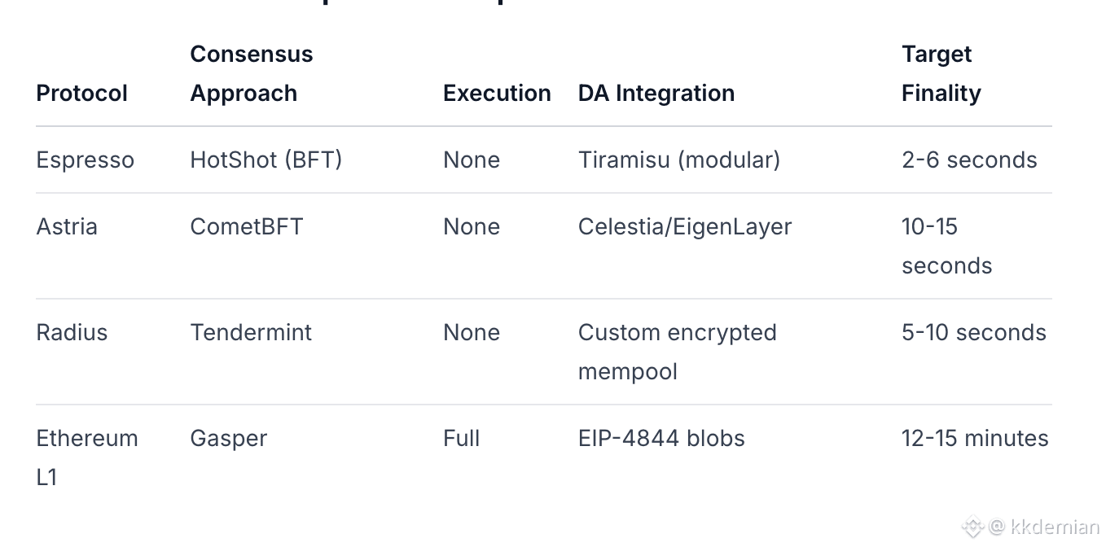Image resolution: width=1106 pixels, height=547 pixels.
Task: Click the @kkdemian watermark text
Action: click(x=1045, y=527)
